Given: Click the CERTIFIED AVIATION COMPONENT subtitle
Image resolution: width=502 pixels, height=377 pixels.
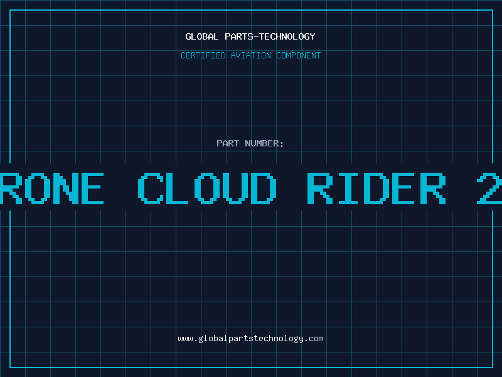Looking at the screenshot, I should [250, 55].
